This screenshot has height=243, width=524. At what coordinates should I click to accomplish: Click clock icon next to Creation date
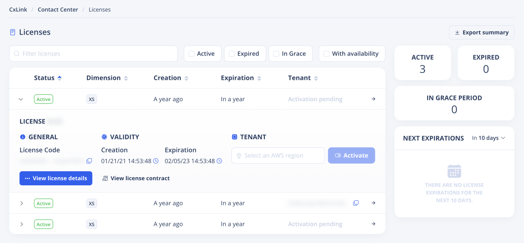coord(156,161)
